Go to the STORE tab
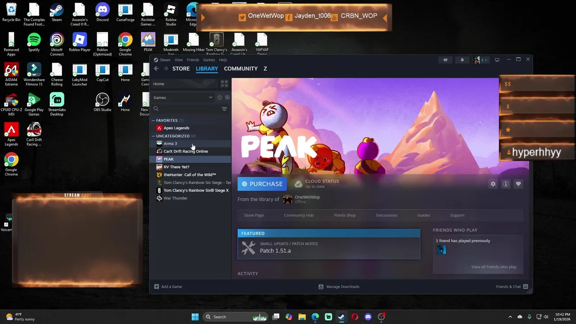Screen dimensions: 576x324 pos(181,68)
